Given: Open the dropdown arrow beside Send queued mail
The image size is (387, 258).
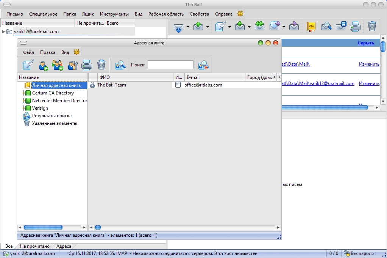Looking at the screenshot, I should pos(208,27).
